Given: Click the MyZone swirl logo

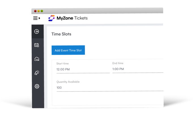Looking at the screenshot, I should 52,18.
